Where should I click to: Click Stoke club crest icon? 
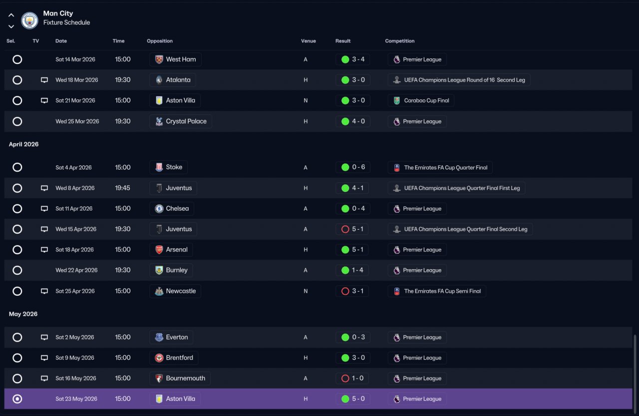pyautogui.click(x=159, y=167)
